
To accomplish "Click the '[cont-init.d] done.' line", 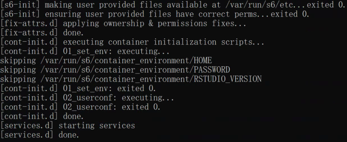I will [42, 116].
